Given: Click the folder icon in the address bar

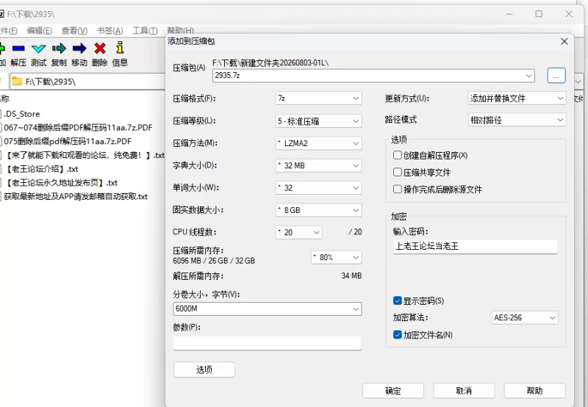Looking at the screenshot, I should coord(17,82).
